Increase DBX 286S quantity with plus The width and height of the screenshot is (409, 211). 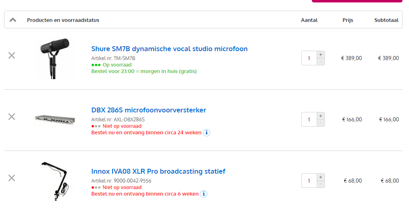320,116
